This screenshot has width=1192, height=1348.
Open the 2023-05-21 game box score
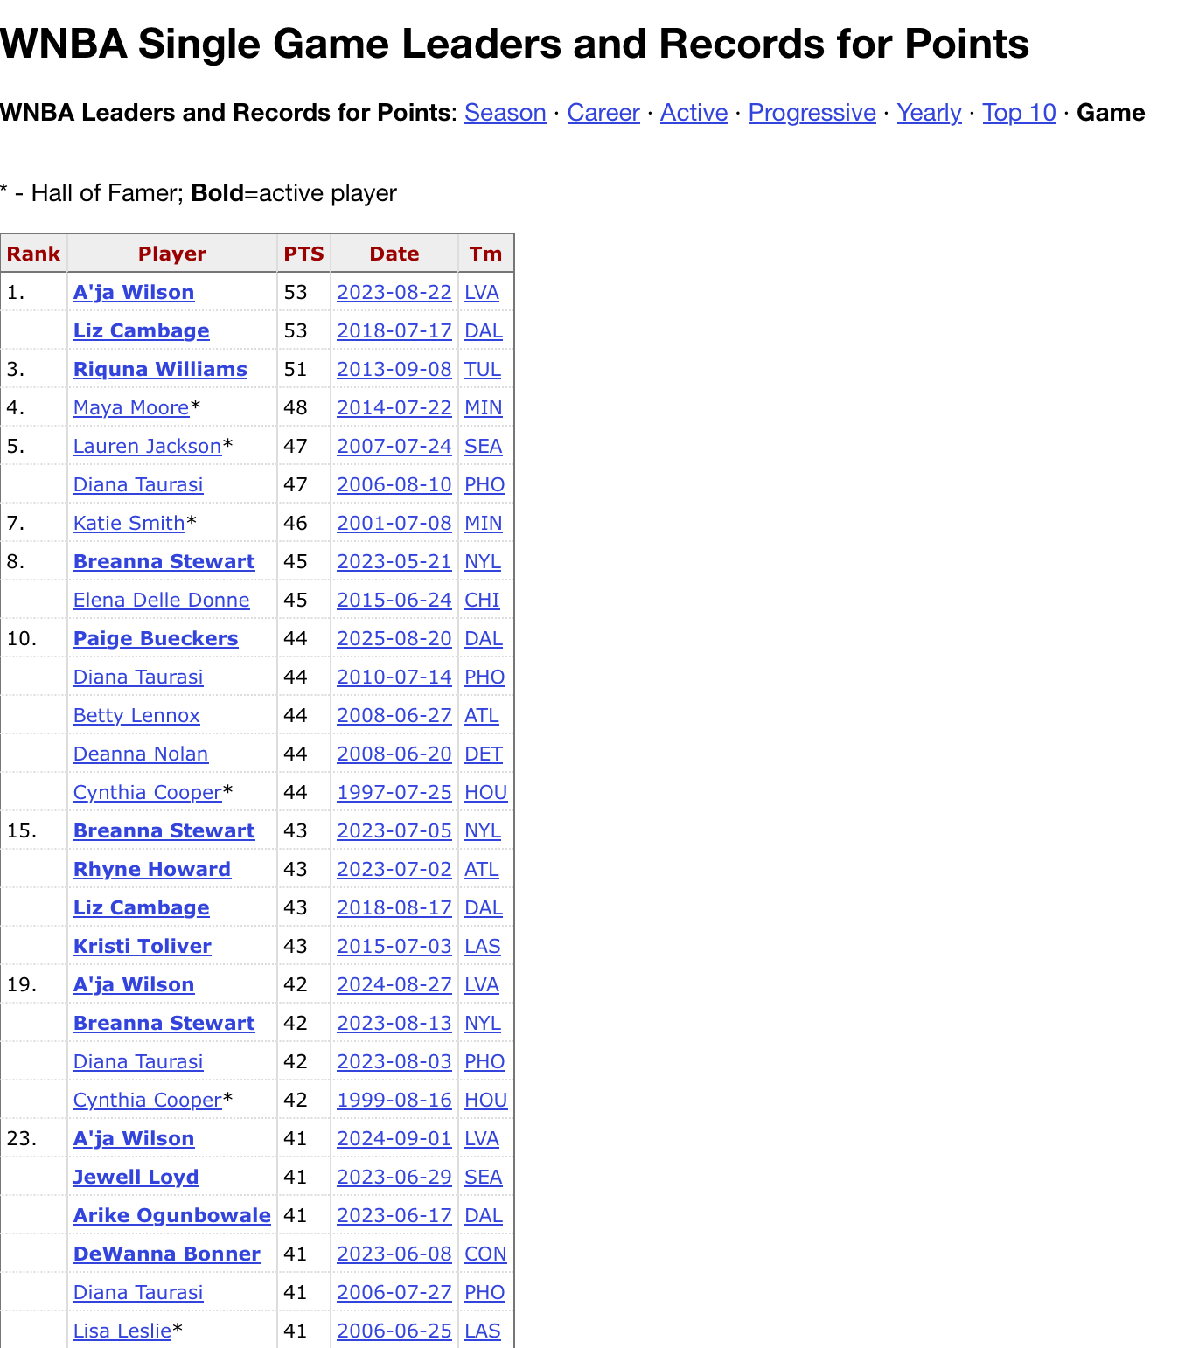(x=394, y=561)
